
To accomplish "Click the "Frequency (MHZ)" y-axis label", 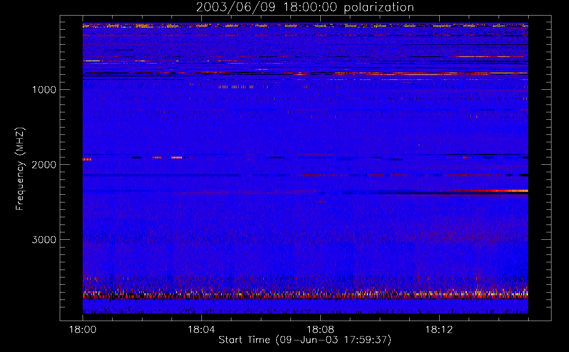I will point(20,169).
